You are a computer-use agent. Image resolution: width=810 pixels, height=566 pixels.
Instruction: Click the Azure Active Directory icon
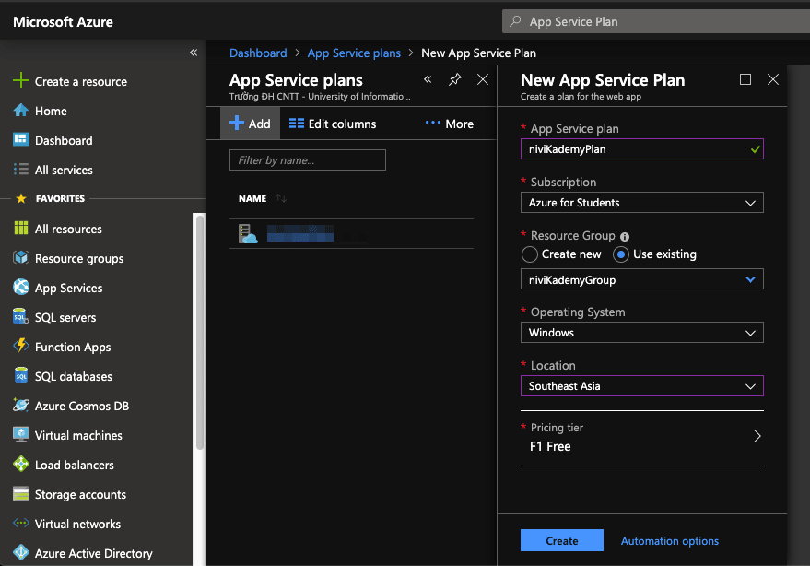[x=21, y=552]
